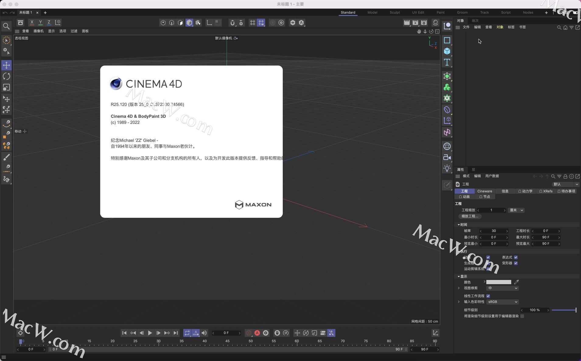Open the 文件 menu in object manager
581x361 pixels.
pyautogui.click(x=466, y=27)
